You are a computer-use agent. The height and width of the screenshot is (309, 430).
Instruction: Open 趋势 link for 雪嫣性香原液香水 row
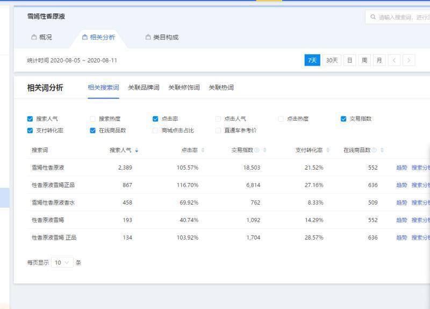pyautogui.click(x=402, y=203)
